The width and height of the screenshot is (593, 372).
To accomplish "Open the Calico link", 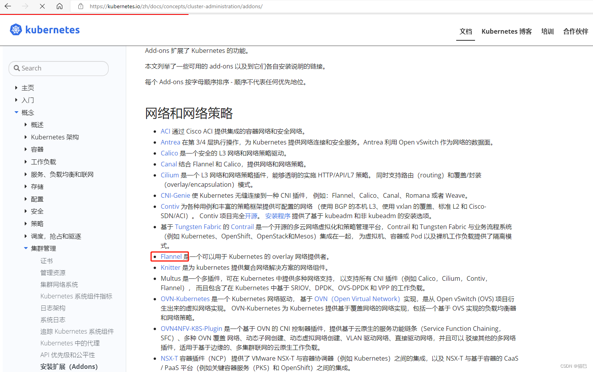I will [x=169, y=153].
